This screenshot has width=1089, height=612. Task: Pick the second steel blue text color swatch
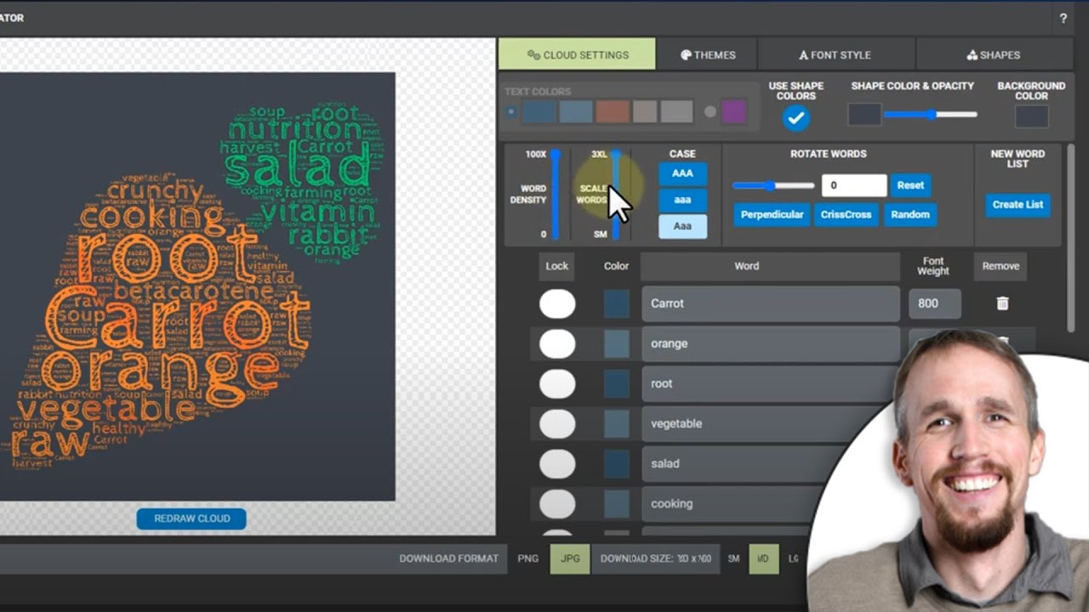point(576,111)
